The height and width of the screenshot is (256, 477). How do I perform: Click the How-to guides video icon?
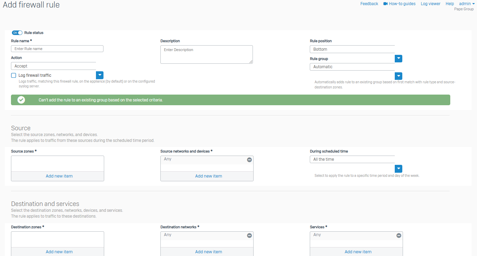tap(386, 4)
